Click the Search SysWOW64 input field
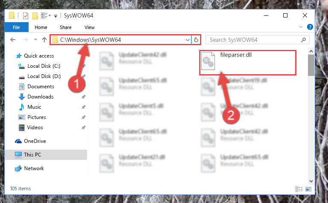This screenshot has width=328, height=203. pyautogui.click(x=255, y=40)
